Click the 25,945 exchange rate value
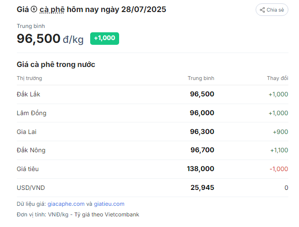This screenshot has height=227, width=299. (203, 187)
